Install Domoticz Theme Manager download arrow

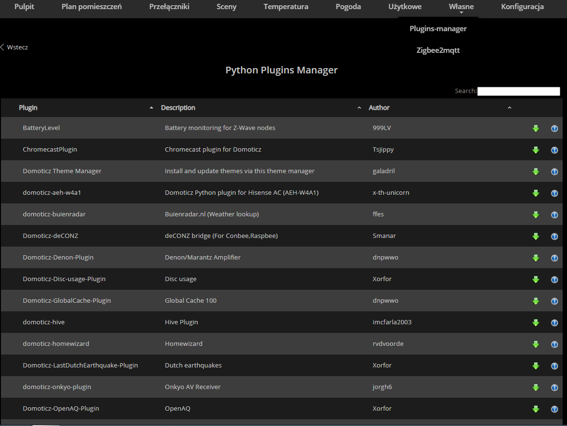coord(535,172)
